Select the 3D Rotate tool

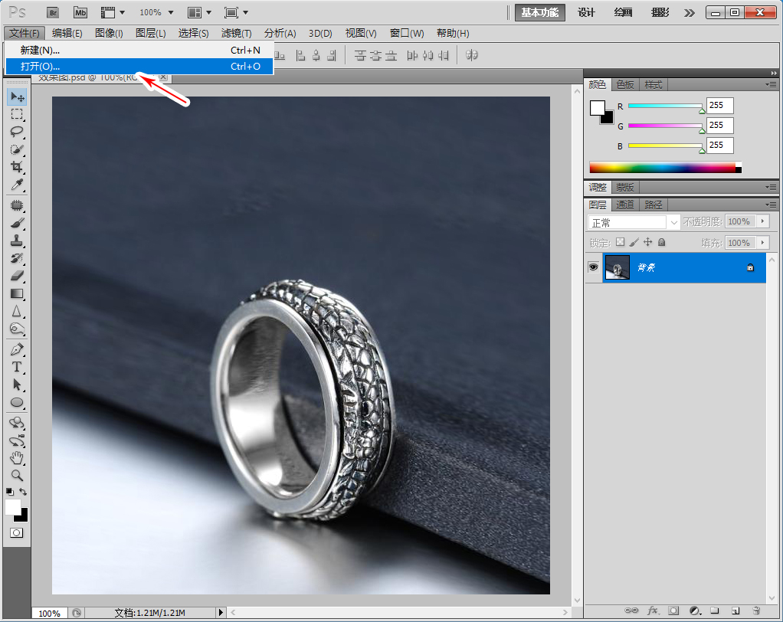pos(17,423)
